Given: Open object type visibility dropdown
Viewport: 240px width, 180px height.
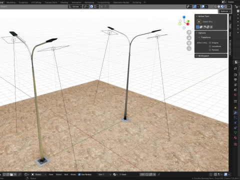Looking at the screenshot, I should [x=189, y=6].
